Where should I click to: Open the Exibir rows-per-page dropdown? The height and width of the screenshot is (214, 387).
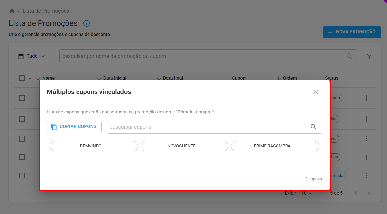(306, 193)
